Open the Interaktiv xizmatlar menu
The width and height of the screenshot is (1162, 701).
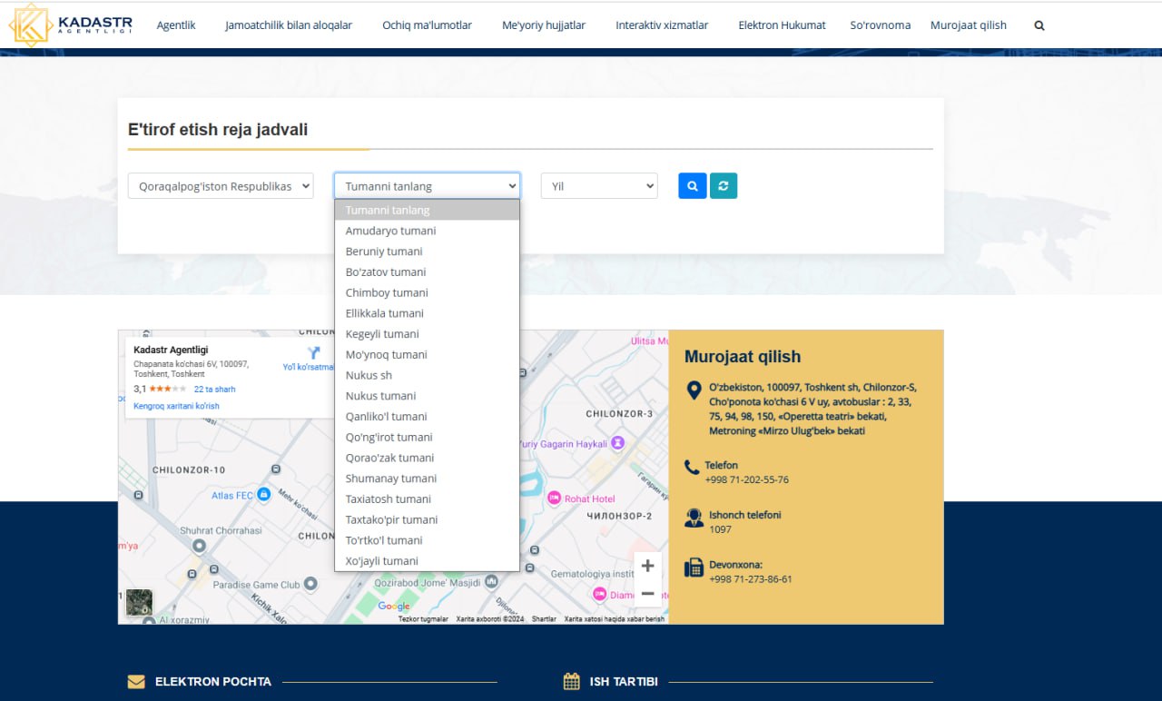[x=662, y=25]
